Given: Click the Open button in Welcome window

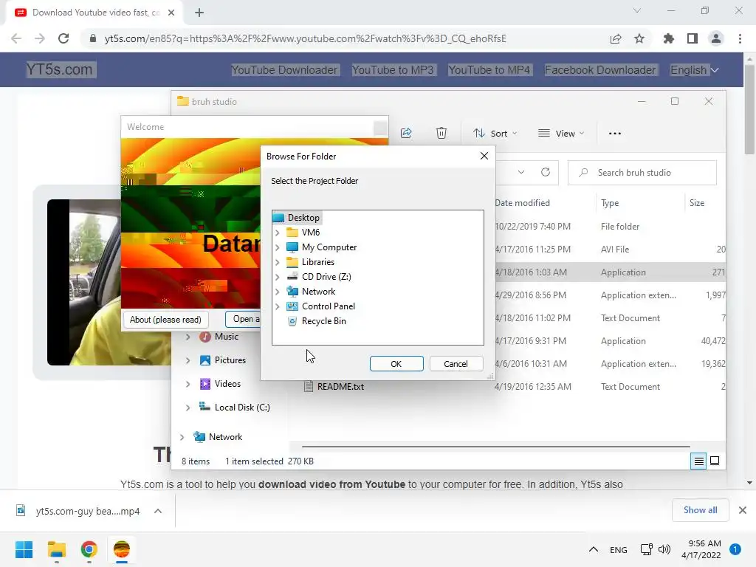Looking at the screenshot, I should tap(243, 319).
